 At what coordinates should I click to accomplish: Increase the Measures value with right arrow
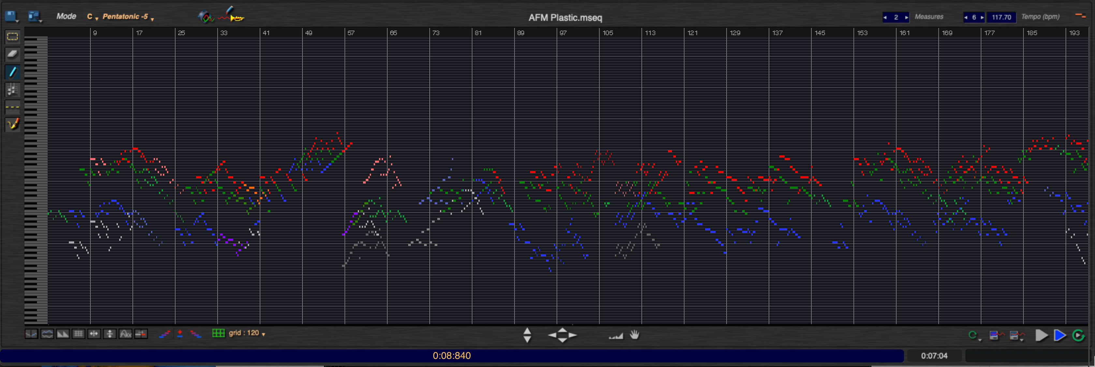click(906, 17)
